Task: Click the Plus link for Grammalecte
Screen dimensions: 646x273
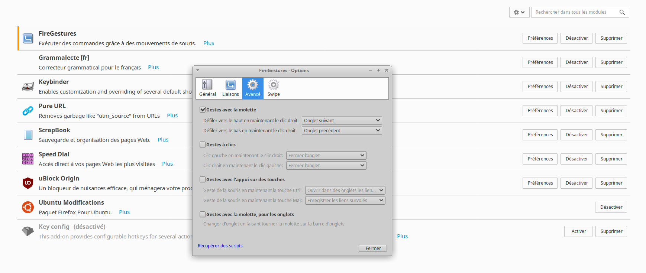Action: click(153, 67)
